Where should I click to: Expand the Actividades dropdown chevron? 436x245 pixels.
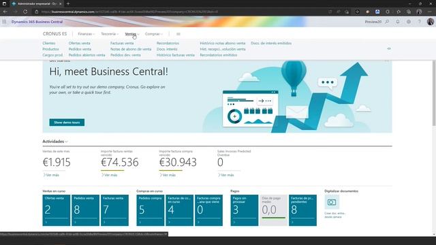(x=67, y=142)
